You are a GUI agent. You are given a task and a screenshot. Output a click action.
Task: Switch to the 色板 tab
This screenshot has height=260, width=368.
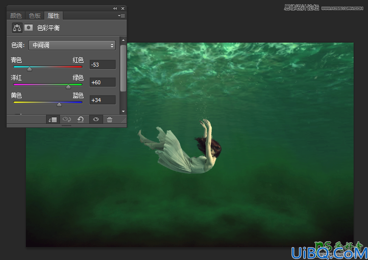tap(35, 16)
